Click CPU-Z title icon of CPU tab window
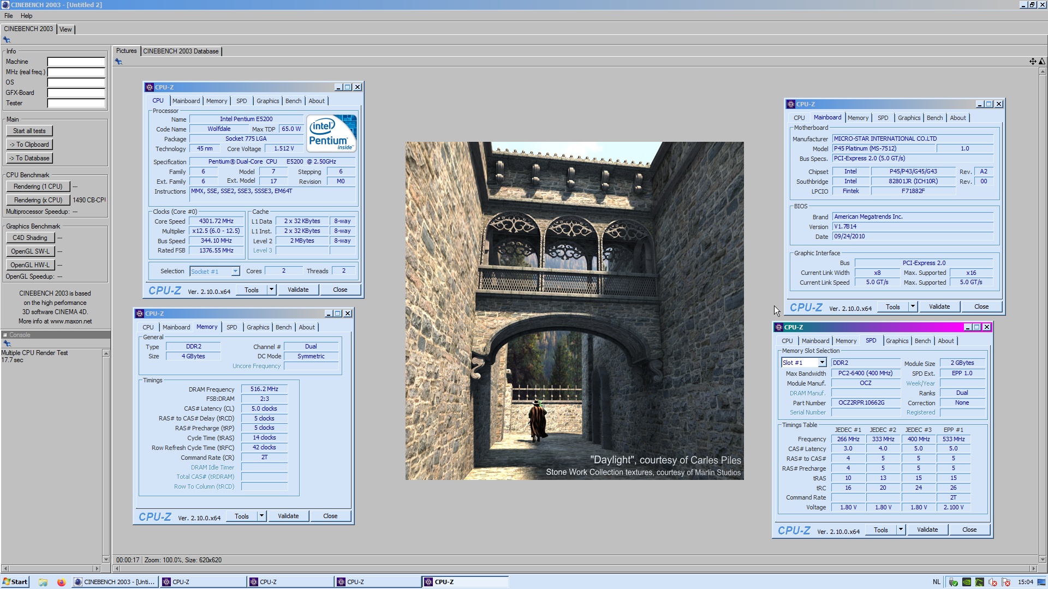This screenshot has height=589, width=1048. 150,87
